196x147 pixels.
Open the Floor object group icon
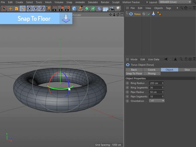click(x=106, y=9)
